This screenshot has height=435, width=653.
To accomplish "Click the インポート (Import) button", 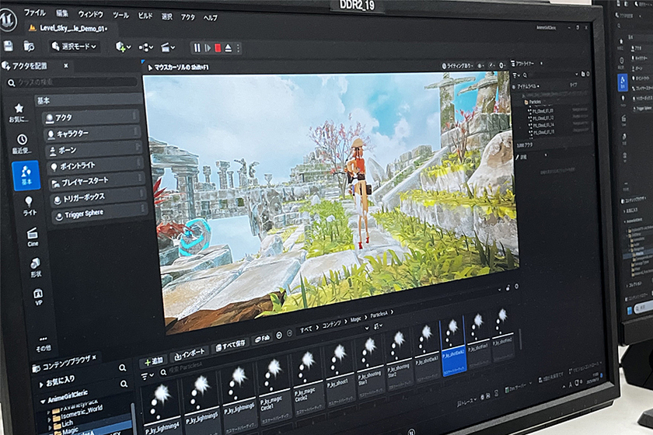I will (x=188, y=353).
